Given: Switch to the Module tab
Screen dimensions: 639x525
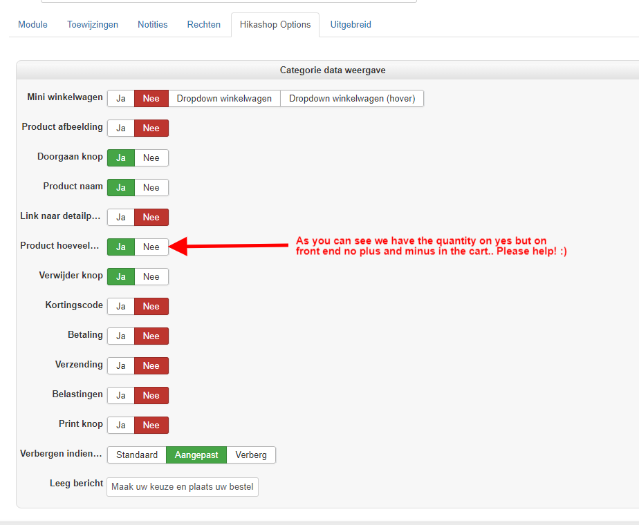Looking at the screenshot, I should coord(33,24).
